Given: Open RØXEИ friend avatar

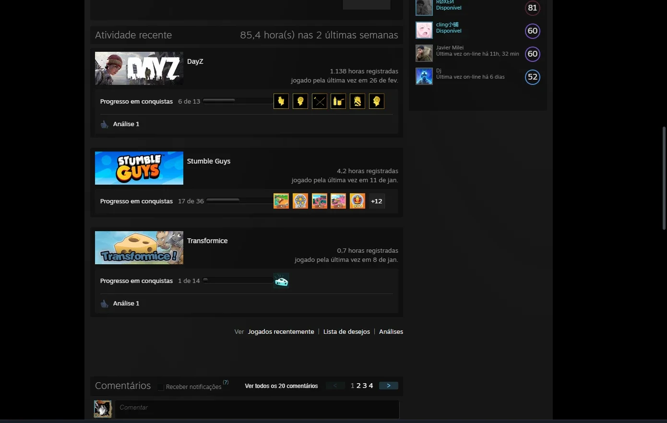Looking at the screenshot, I should [424, 7].
